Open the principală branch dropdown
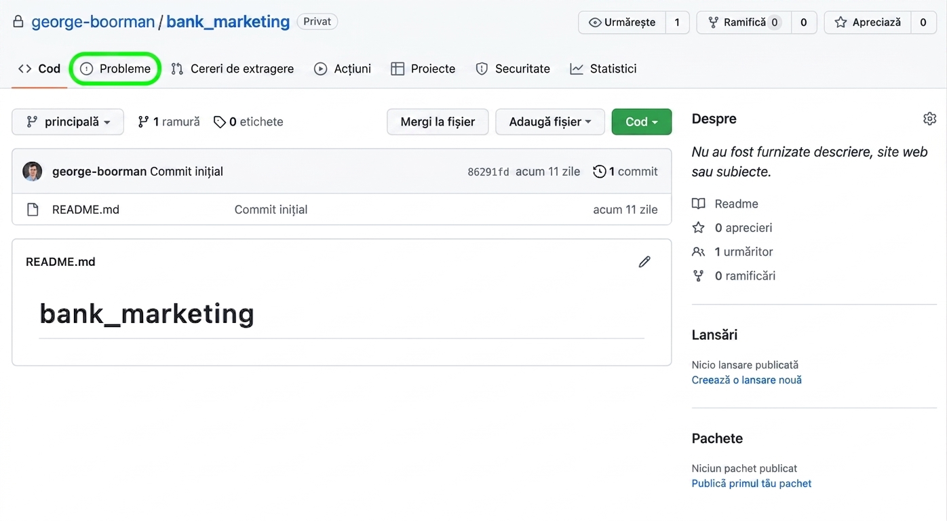 pyautogui.click(x=68, y=122)
